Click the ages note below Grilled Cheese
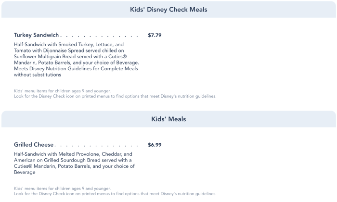The image size is (337, 202). click(x=63, y=189)
